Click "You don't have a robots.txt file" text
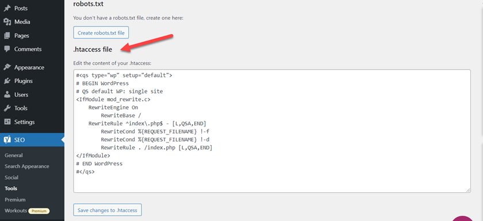483x221 pixels. pyautogui.click(x=128, y=18)
